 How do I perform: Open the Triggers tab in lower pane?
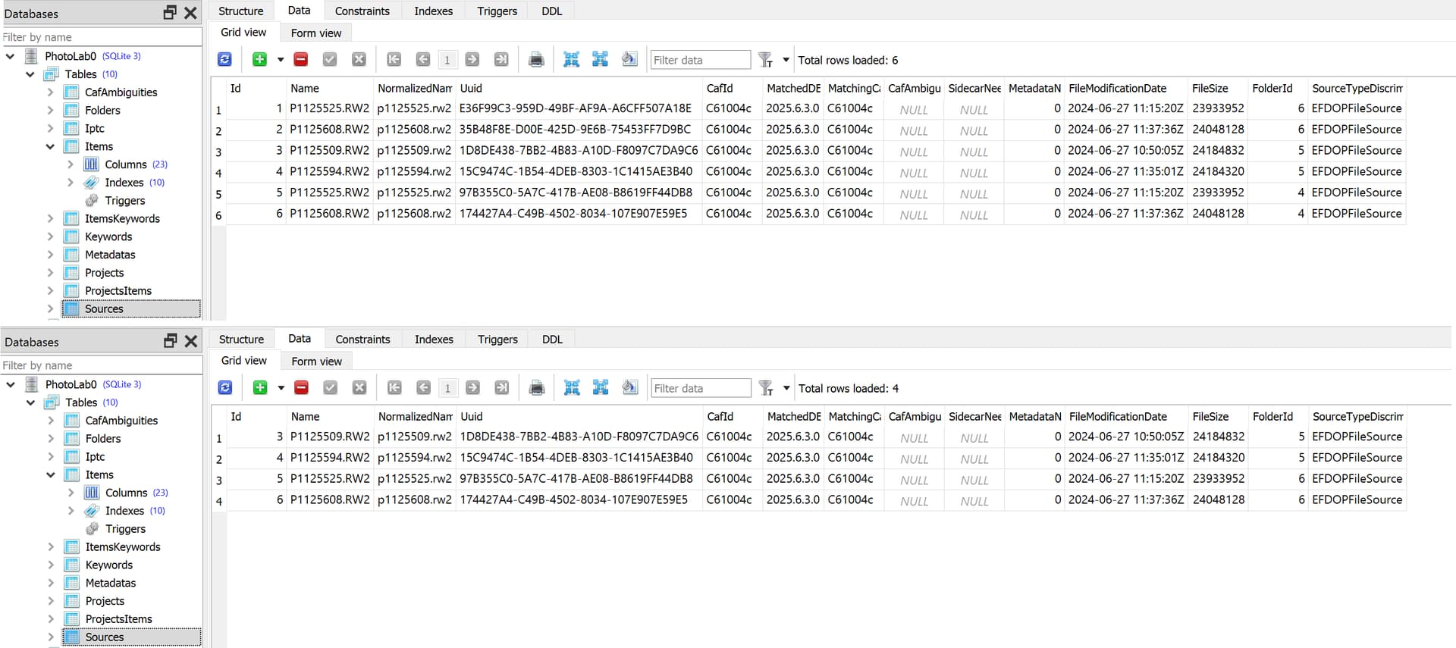coord(497,340)
